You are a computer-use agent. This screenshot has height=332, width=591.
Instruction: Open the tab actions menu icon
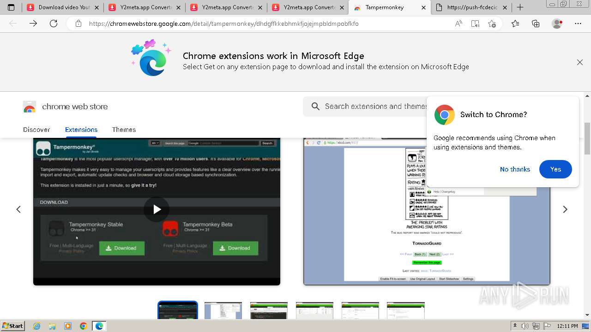tap(12, 7)
